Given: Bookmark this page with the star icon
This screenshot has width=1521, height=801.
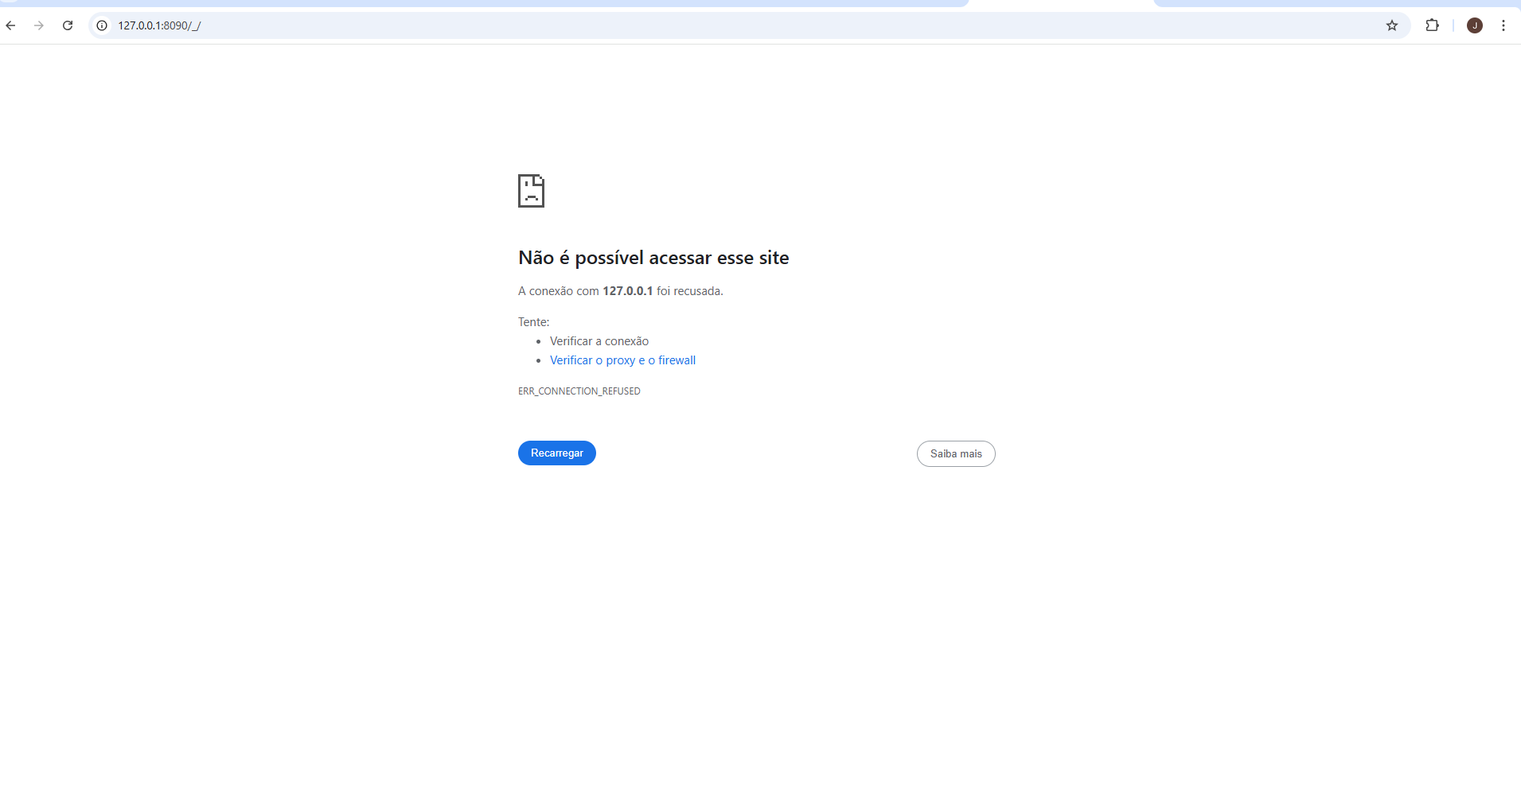Looking at the screenshot, I should pos(1391,25).
